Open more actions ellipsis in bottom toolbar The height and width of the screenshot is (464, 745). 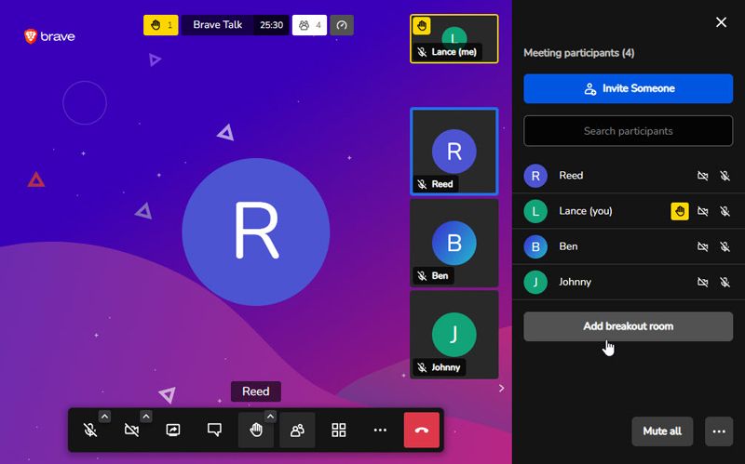pos(380,431)
